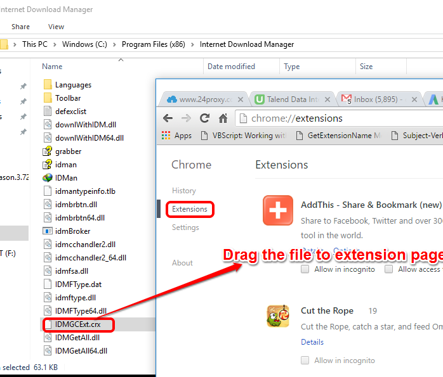The image size is (443, 377).
Task: Go to Windows (C:) in the address path
Action: tap(84, 44)
